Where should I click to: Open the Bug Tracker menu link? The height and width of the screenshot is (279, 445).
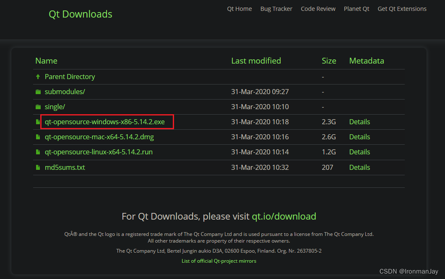276,9
